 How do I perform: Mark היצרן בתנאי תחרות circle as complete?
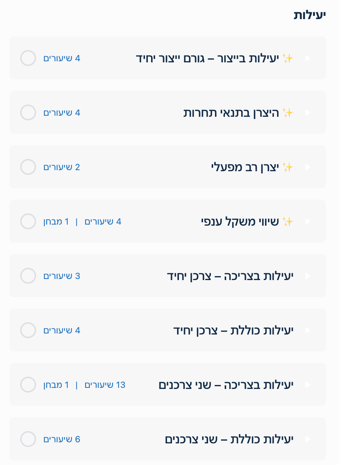tap(28, 112)
